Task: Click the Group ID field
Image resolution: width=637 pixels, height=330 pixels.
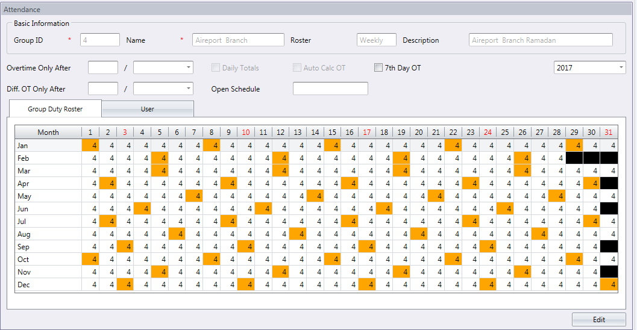Action: pos(100,40)
